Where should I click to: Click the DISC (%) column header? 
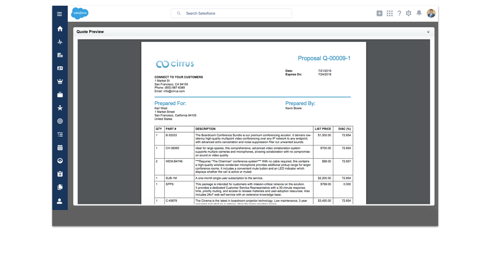click(345, 129)
